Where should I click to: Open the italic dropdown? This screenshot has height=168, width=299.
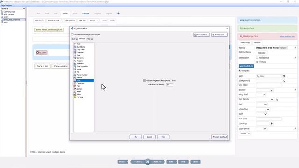(262, 105)
